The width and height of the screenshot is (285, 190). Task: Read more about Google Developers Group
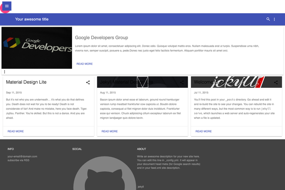84,64
